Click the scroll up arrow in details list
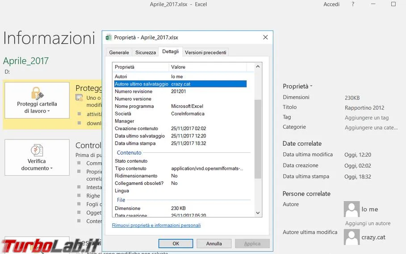Viewport: 406px width, 254px height. point(258,67)
